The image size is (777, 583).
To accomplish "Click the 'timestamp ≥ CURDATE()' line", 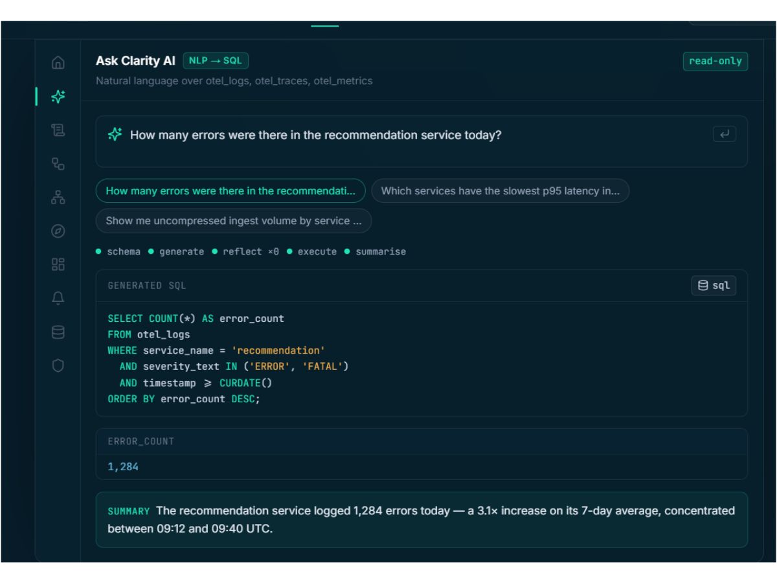I will [x=196, y=383].
